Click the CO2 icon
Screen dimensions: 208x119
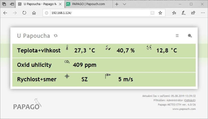(67, 62)
